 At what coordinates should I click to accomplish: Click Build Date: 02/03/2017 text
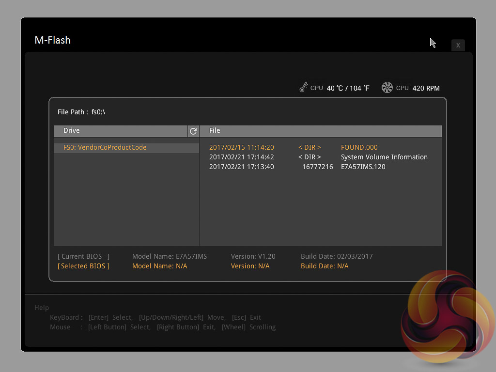pyautogui.click(x=337, y=257)
